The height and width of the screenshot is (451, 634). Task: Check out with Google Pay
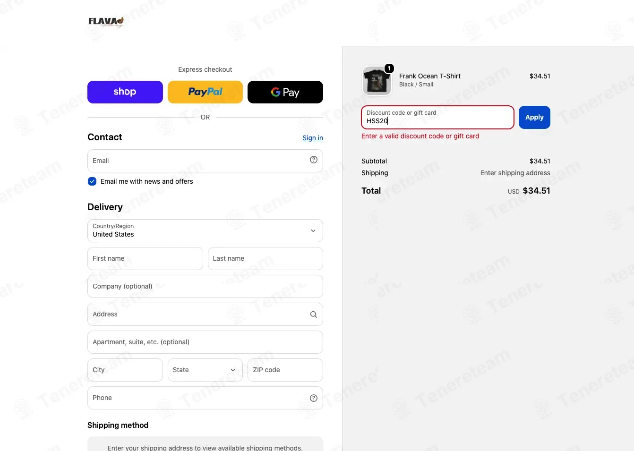point(285,92)
